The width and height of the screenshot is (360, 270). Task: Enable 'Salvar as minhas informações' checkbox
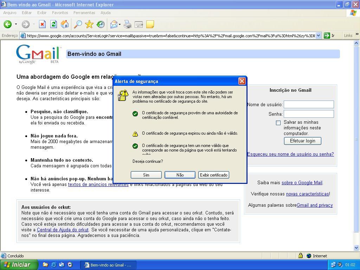coord(278,123)
